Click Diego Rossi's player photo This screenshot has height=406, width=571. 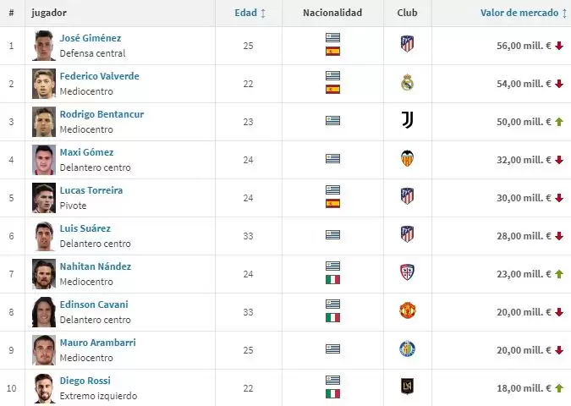coord(43,387)
